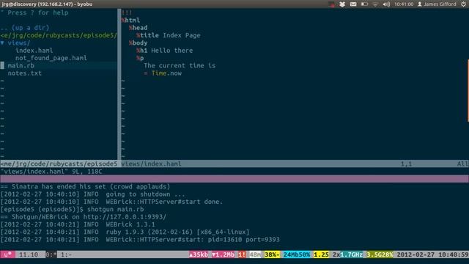Click the 11.10 release indicator
Viewport: 469px width, 264px height.
click(x=29, y=254)
